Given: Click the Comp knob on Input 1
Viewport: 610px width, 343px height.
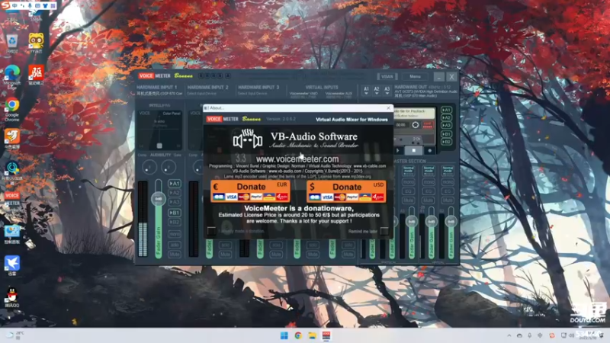Looking at the screenshot, I should [149, 167].
